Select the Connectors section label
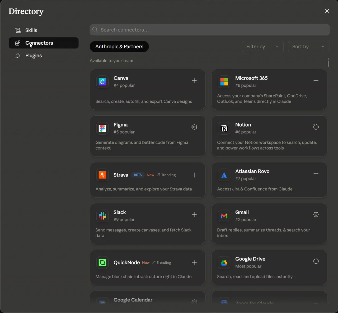The width and height of the screenshot is (338, 313). 39,43
